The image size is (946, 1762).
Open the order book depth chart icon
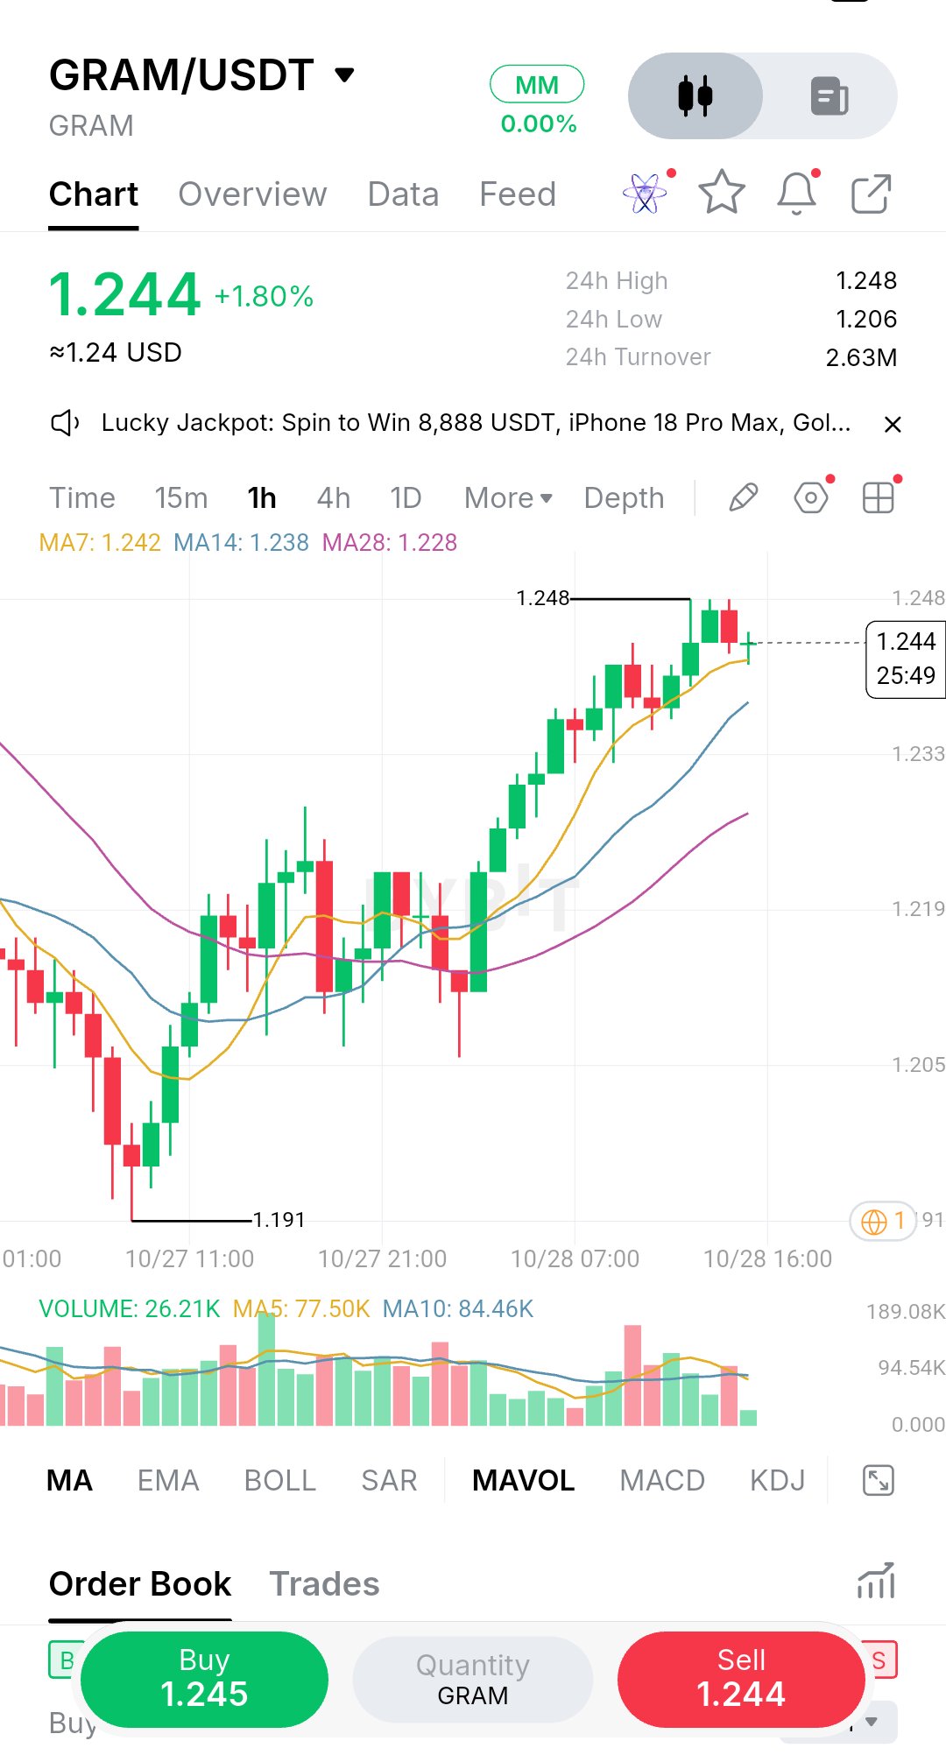tap(876, 1581)
